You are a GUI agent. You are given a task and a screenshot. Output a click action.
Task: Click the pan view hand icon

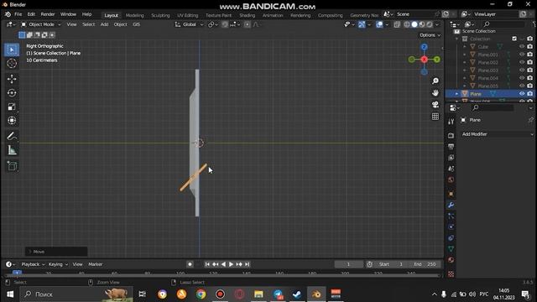click(x=435, y=93)
